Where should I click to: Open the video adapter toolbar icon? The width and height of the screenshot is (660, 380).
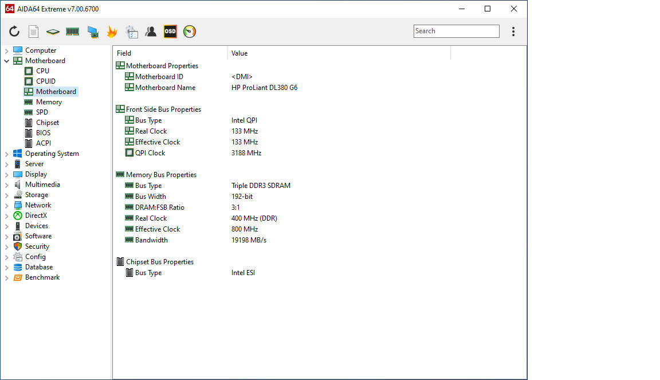(93, 32)
